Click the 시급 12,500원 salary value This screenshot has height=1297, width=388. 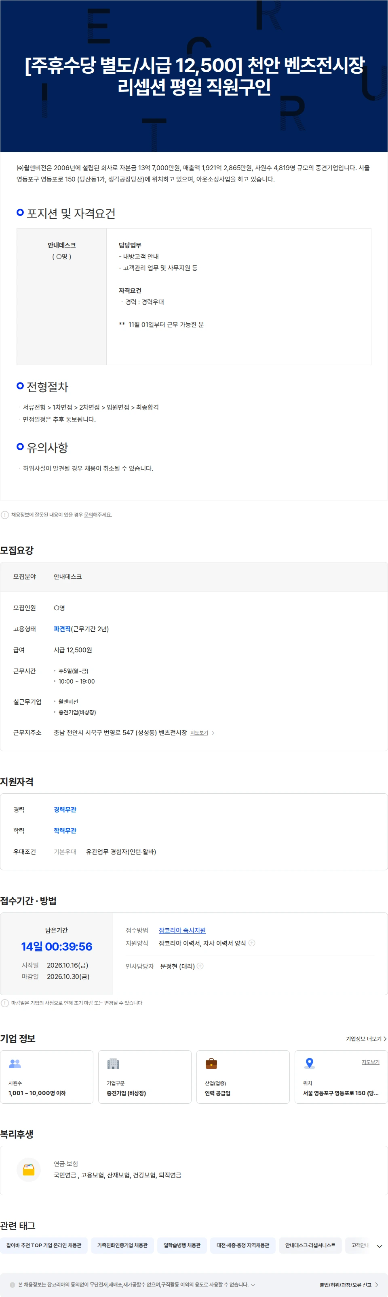(73, 650)
